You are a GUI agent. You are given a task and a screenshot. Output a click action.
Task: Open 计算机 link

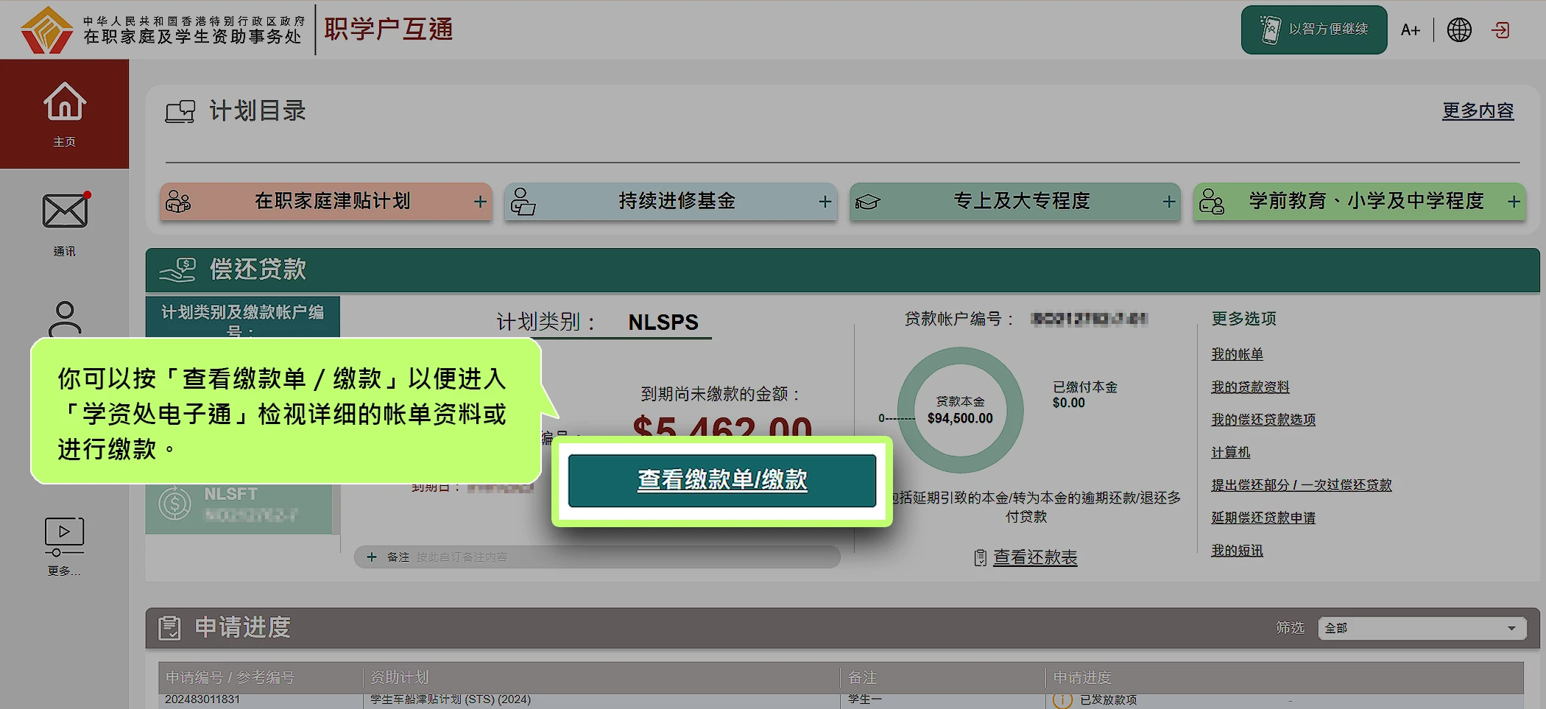click(1231, 453)
